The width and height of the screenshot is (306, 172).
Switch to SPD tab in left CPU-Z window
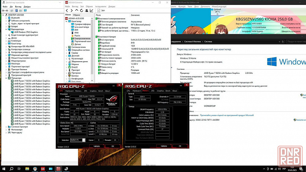coord(85,91)
